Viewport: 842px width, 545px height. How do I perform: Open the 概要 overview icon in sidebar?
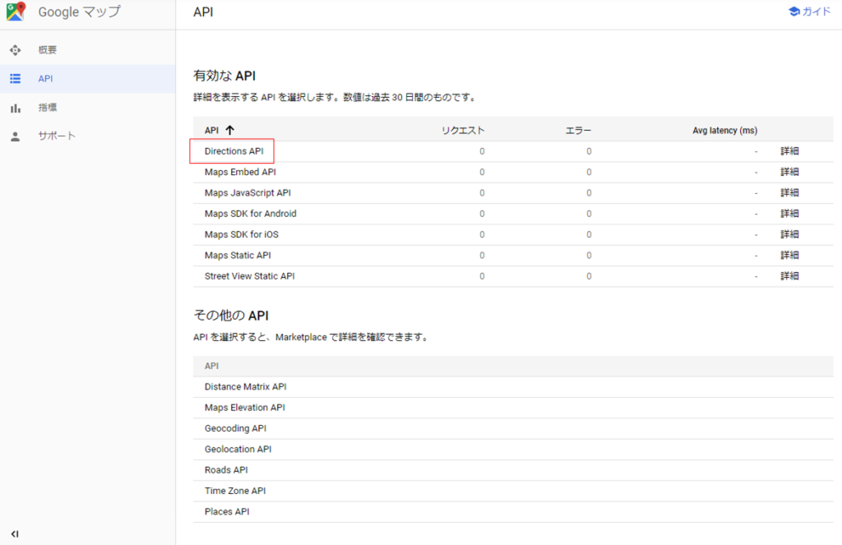(x=15, y=50)
